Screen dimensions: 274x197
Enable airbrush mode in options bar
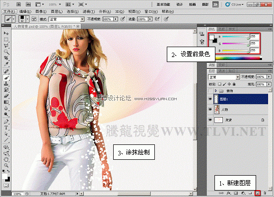pyautogui.click(x=157, y=19)
